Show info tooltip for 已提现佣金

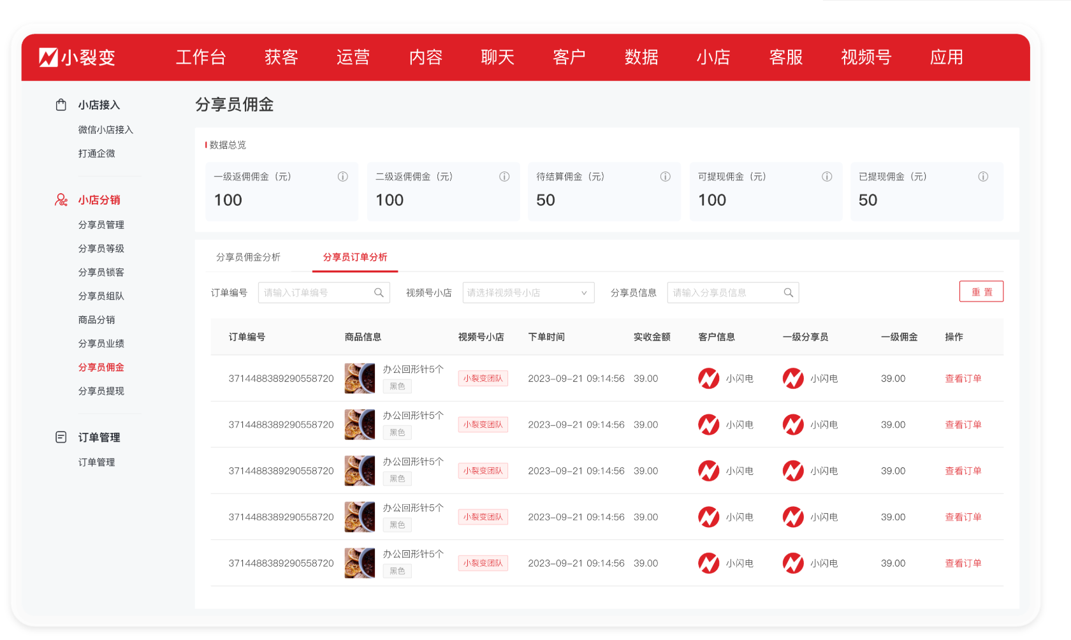[984, 177]
